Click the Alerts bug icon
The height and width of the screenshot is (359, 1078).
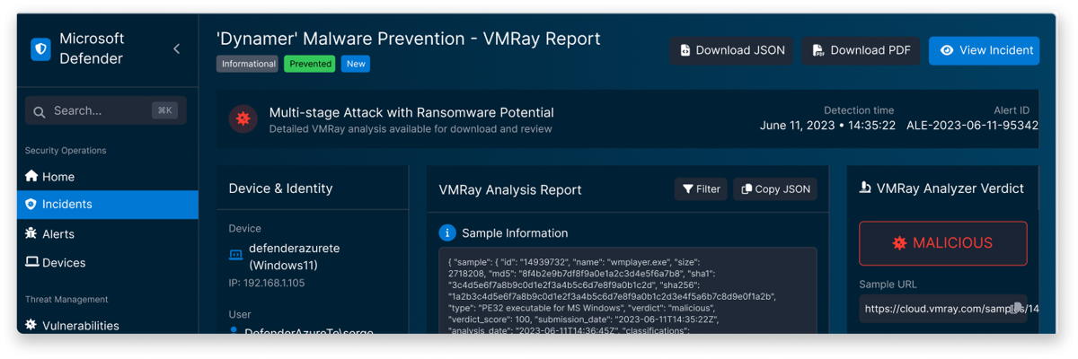click(31, 233)
